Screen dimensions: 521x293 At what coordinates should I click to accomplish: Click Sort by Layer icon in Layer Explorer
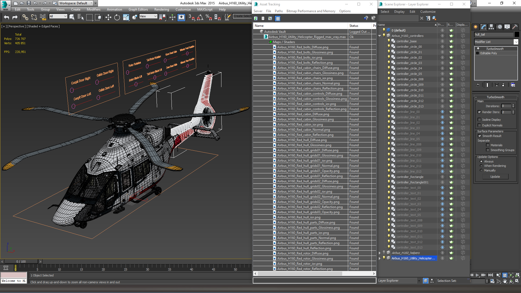click(x=425, y=281)
